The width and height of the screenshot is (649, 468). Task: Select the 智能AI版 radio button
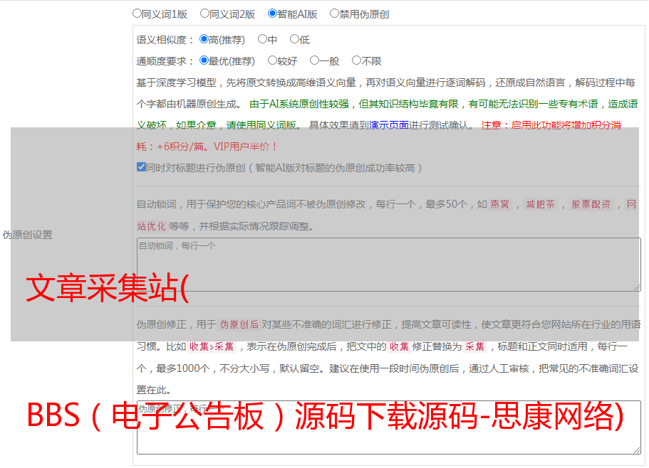pos(272,13)
